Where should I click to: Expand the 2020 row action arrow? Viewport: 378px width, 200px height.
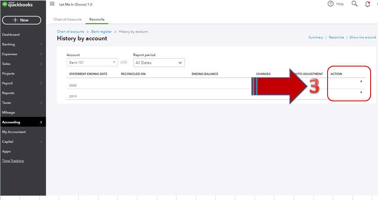[x=361, y=81]
